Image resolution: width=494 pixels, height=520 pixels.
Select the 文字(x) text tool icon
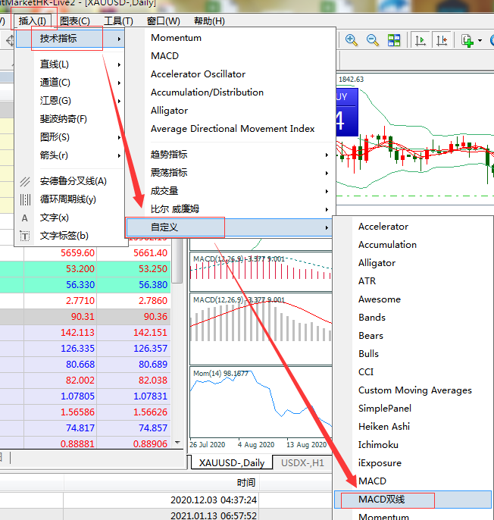point(25,218)
